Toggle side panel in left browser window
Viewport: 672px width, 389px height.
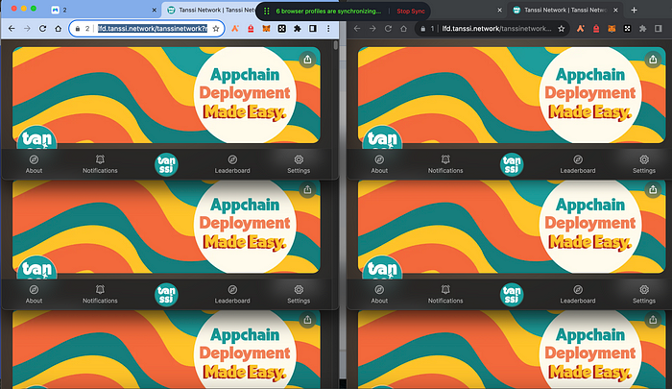tap(313, 29)
